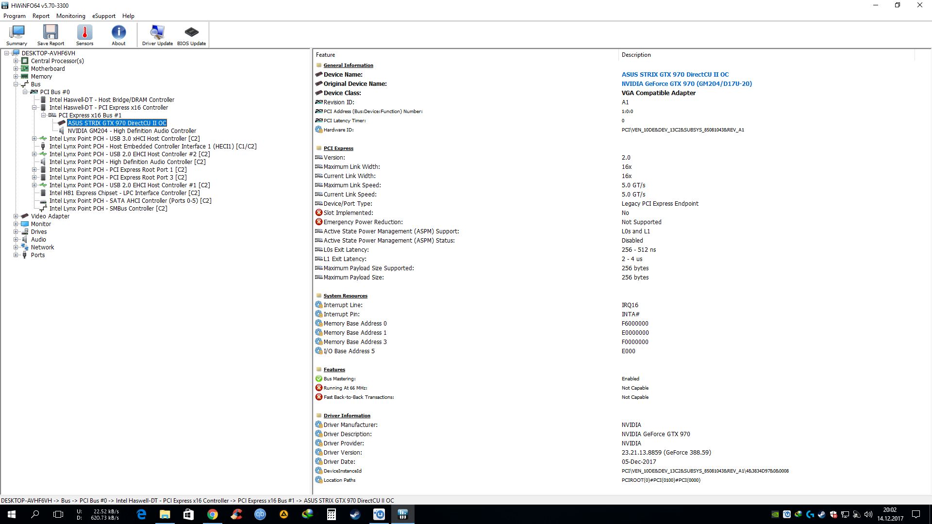Select Host Embedded Controller Interface 1 item

[153, 147]
